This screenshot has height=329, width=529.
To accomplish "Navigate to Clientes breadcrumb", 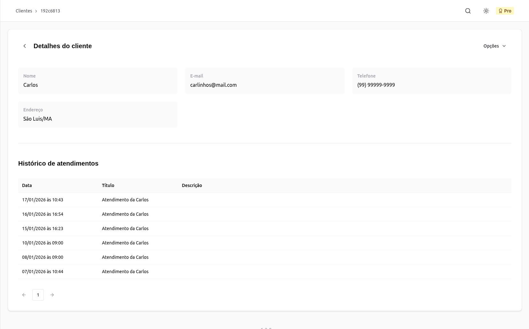I will pos(24,11).
